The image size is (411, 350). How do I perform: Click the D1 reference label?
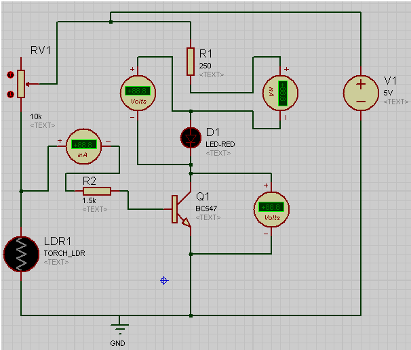pyautogui.click(x=212, y=133)
